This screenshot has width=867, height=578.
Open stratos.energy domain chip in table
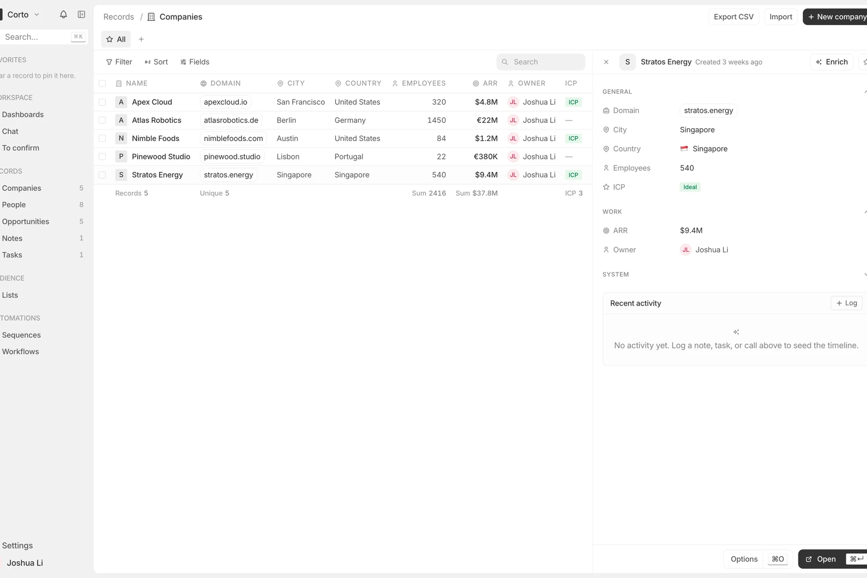click(228, 175)
